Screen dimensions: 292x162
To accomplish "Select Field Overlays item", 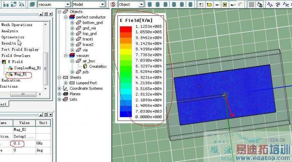I will tap(16, 56).
